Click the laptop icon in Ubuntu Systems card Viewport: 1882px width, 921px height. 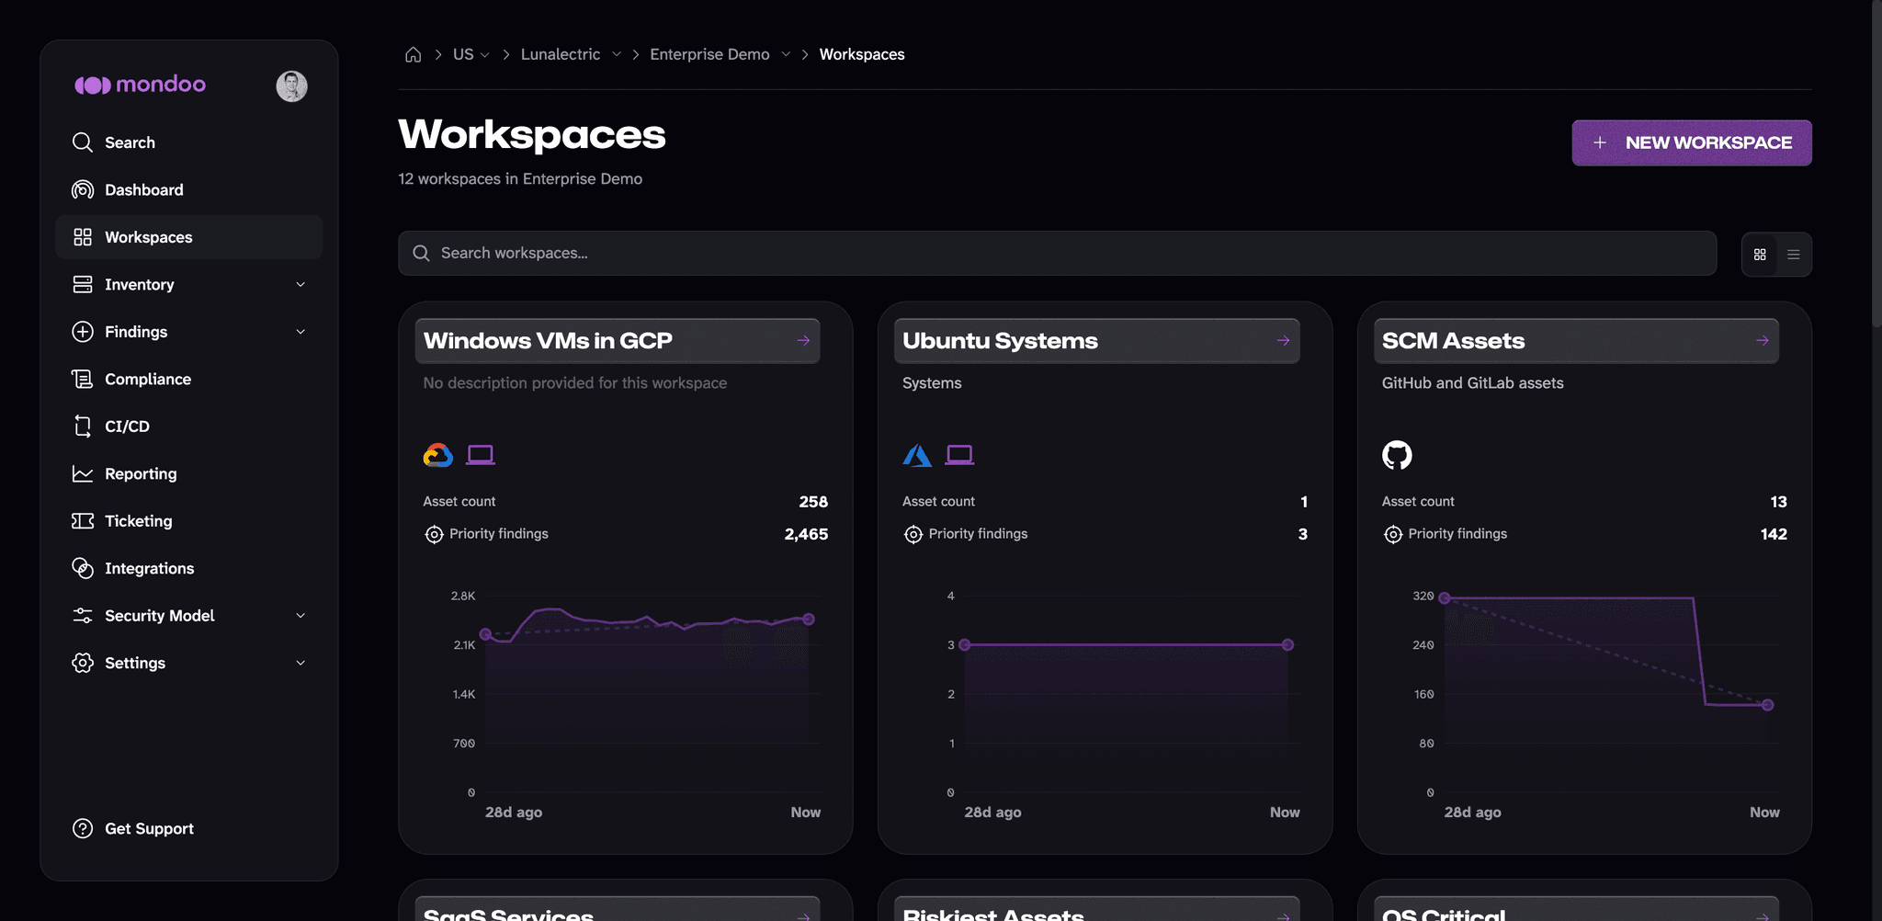tap(960, 455)
